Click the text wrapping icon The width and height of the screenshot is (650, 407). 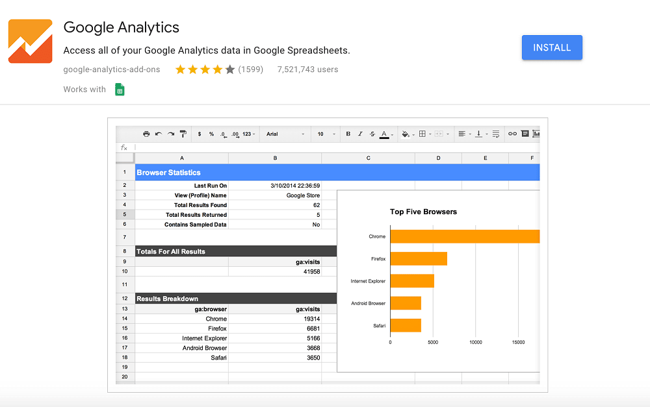click(x=496, y=134)
